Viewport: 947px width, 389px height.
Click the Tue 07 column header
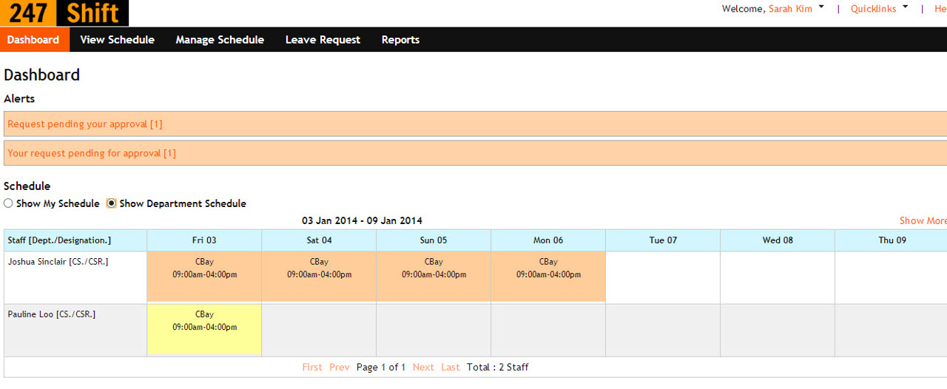pos(663,240)
